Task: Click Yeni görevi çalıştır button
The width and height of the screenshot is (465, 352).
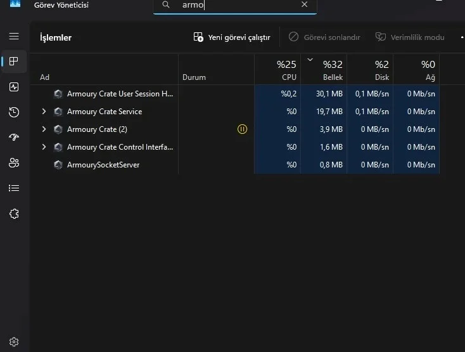Action: tap(232, 37)
